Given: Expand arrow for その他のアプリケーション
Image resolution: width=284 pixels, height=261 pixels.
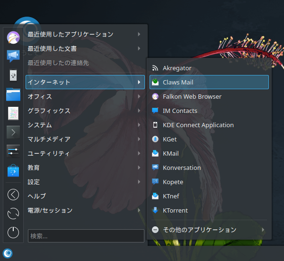Looking at the screenshot, I should [x=263, y=230].
